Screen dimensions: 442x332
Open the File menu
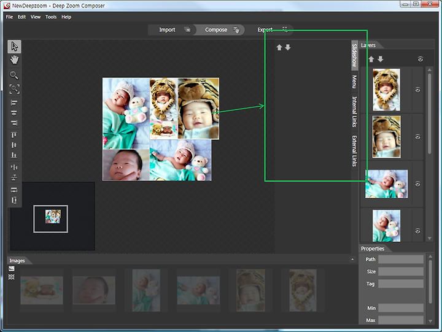(x=9, y=17)
